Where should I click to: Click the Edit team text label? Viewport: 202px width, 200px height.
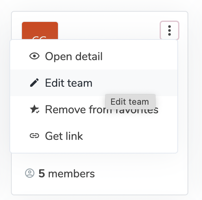click(x=69, y=83)
